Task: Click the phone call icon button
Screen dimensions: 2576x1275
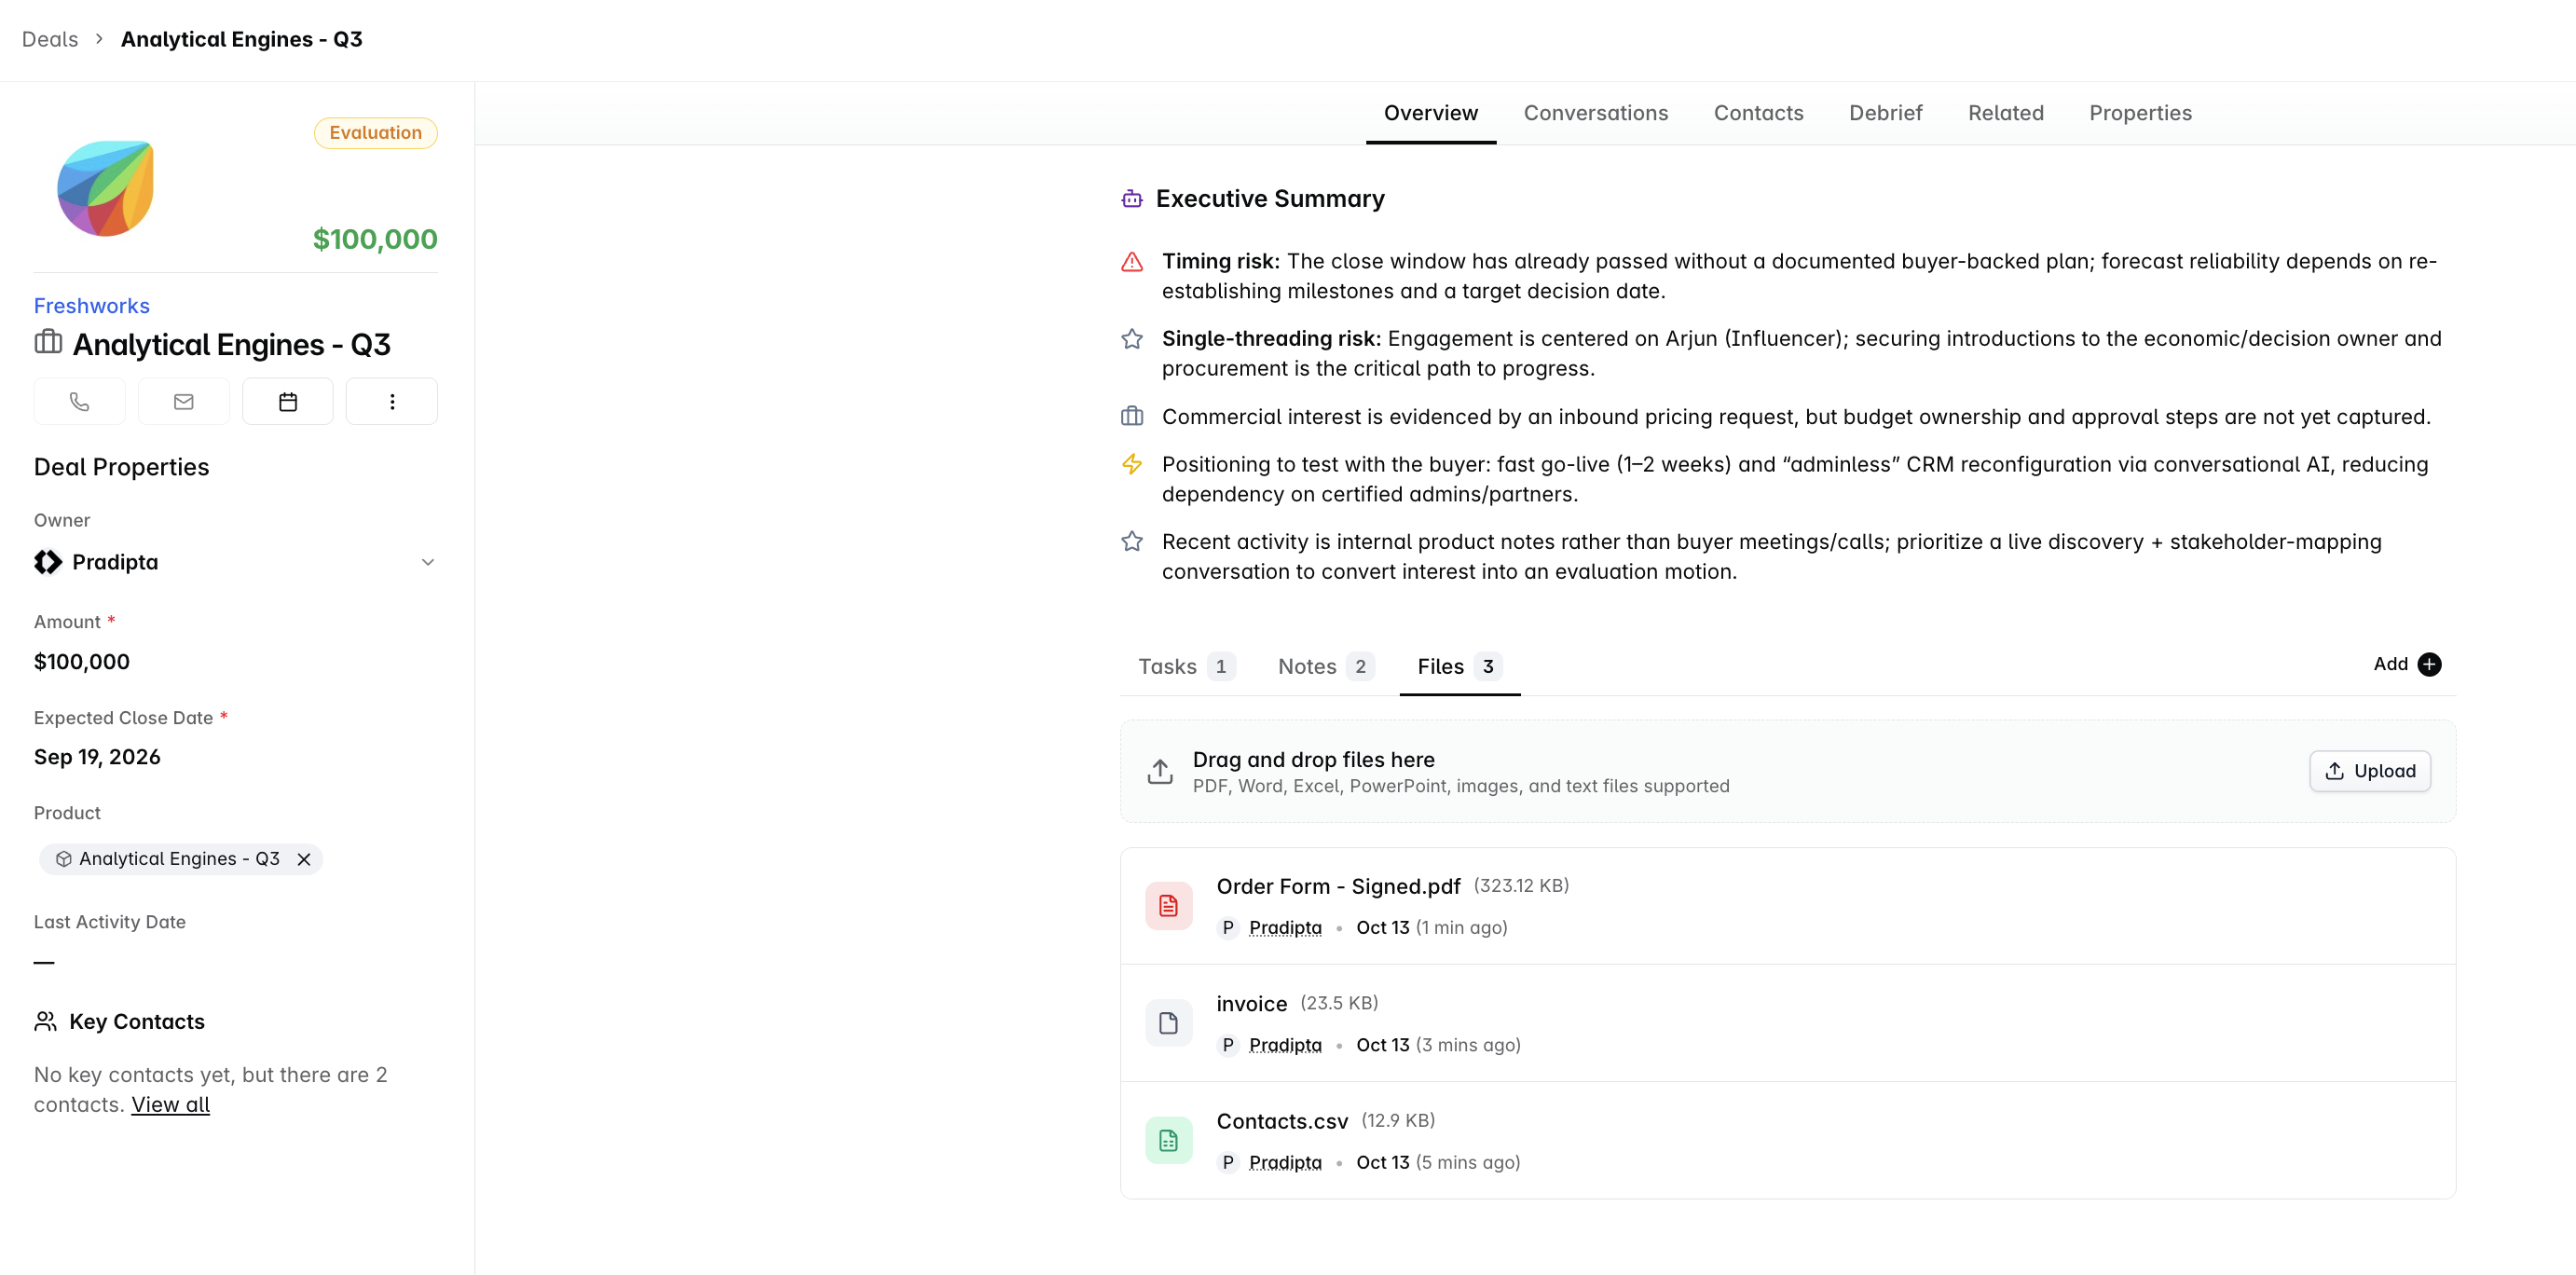Action: click(x=79, y=401)
